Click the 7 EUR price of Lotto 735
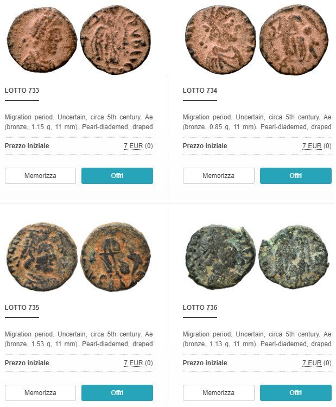 [134, 363]
